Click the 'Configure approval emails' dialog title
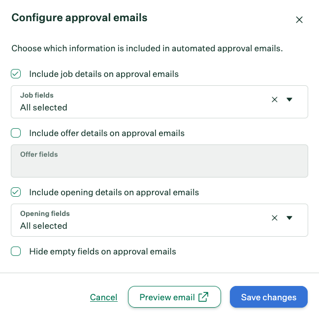The width and height of the screenshot is (319, 319). [x=79, y=18]
